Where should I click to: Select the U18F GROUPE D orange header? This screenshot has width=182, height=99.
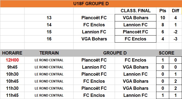tap(91, 4)
